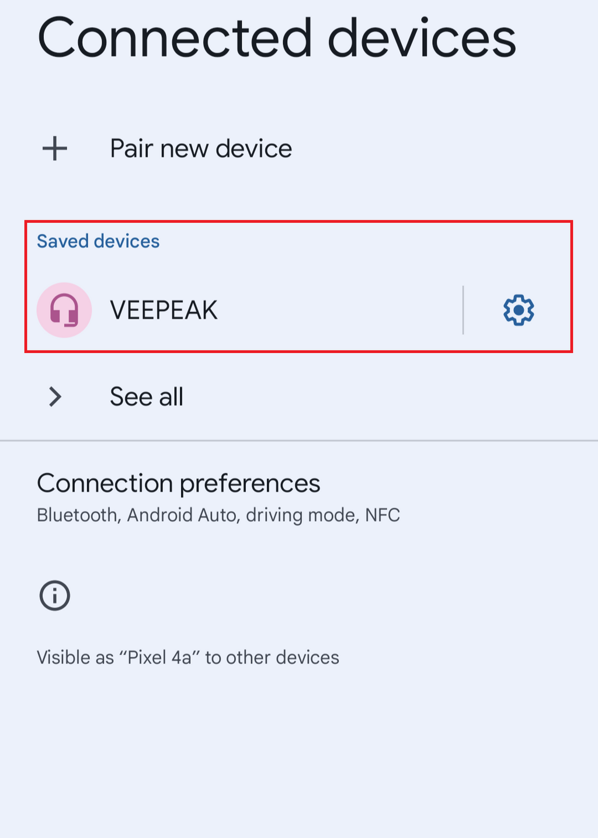Click the word "devices" in page title

(422, 39)
